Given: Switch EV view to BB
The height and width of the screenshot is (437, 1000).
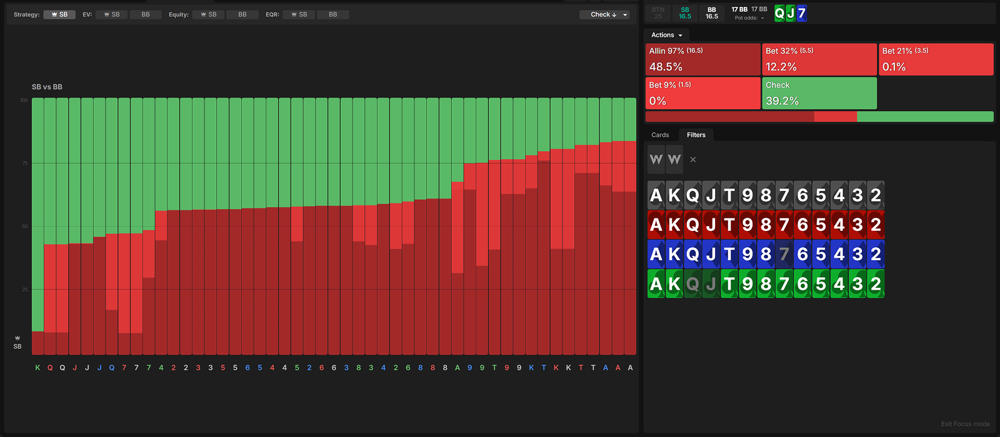Looking at the screenshot, I should click(146, 14).
